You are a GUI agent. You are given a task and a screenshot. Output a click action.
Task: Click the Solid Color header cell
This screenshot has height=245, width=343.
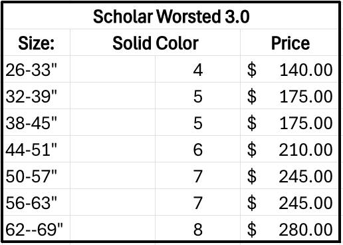155,43
